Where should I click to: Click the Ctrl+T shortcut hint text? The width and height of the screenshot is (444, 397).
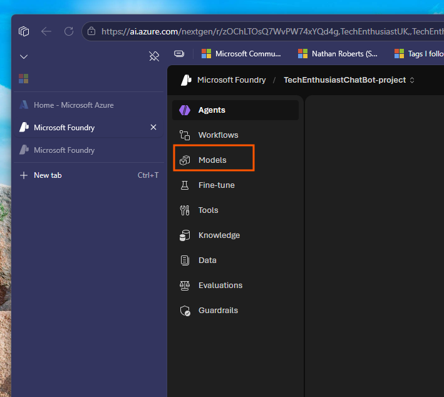[148, 175]
